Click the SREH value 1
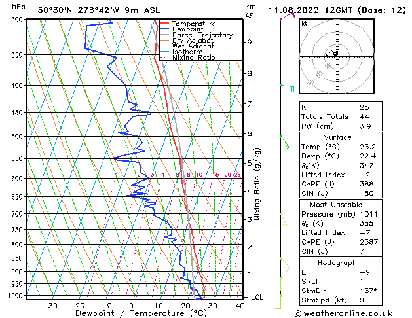The width and height of the screenshot is (412, 318). (x=362, y=281)
